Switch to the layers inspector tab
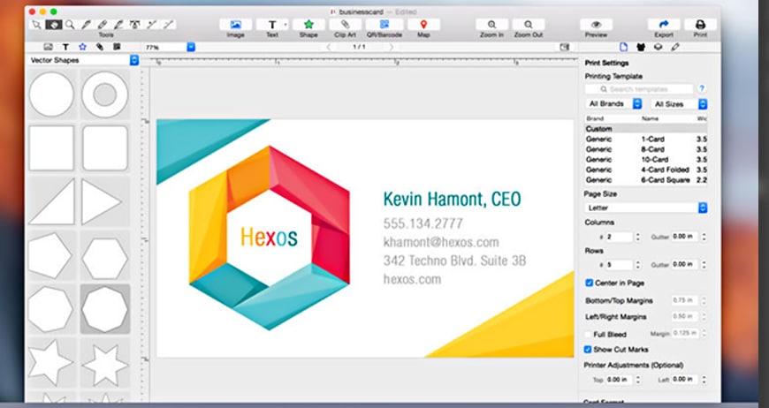Image resolution: width=769 pixels, height=408 pixels. coord(658,46)
